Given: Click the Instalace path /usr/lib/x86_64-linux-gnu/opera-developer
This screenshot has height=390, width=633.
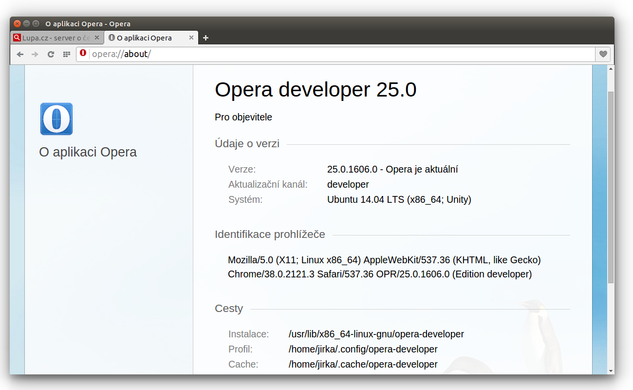Looking at the screenshot, I should (x=376, y=334).
